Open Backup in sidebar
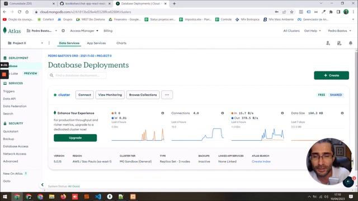 pyautogui.click(x=9, y=139)
